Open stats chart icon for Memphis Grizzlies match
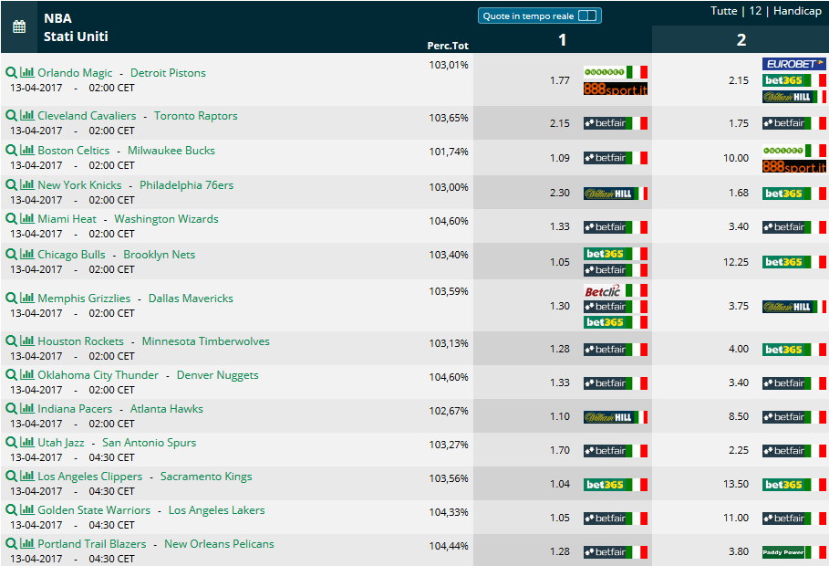The image size is (829, 566). click(27, 299)
